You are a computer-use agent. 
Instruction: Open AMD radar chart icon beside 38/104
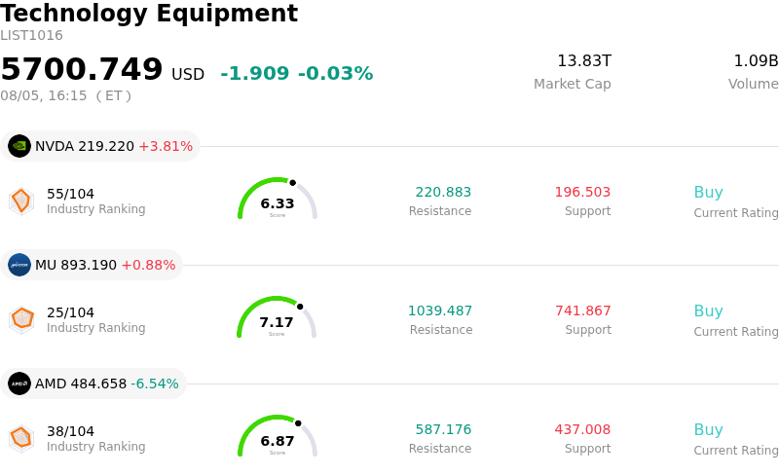(x=21, y=439)
